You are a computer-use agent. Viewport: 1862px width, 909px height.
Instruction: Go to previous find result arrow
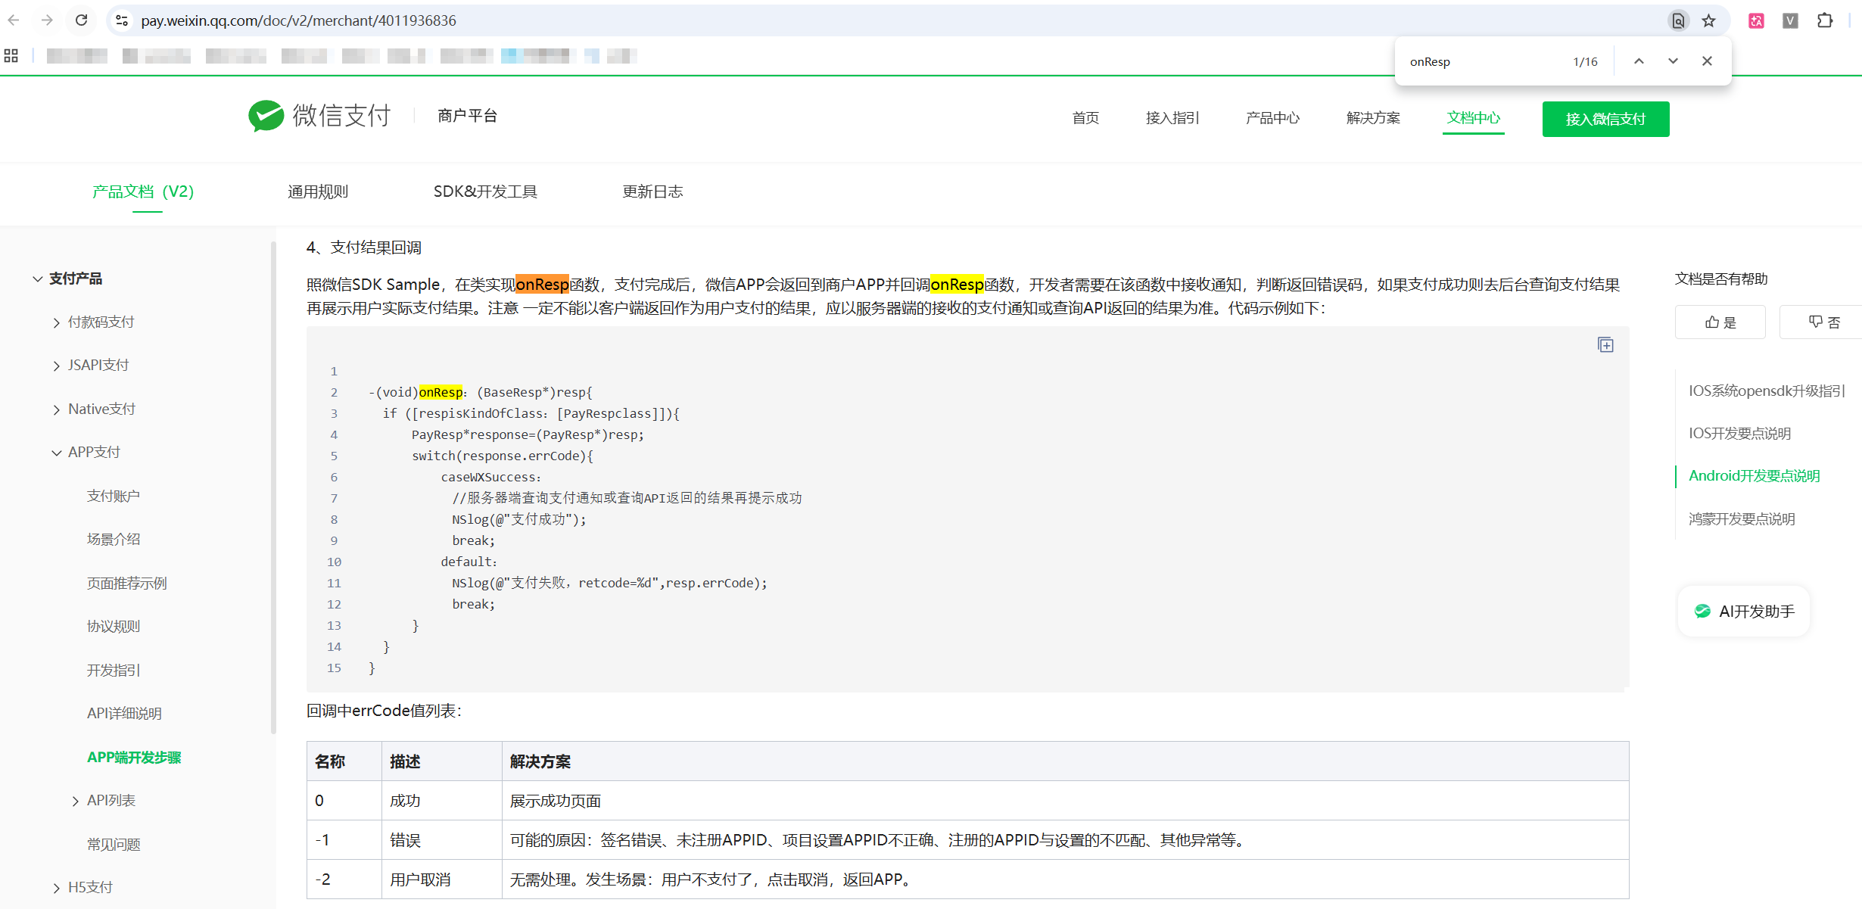(1639, 61)
